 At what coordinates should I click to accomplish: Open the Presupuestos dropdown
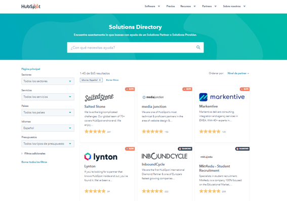click(48, 144)
